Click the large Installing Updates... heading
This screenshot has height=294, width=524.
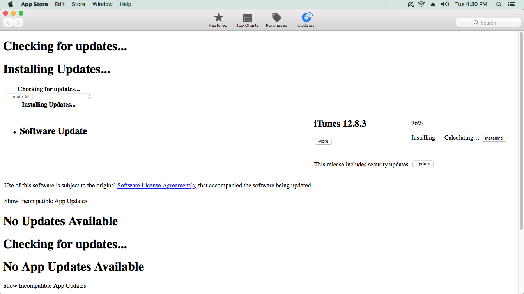57,69
